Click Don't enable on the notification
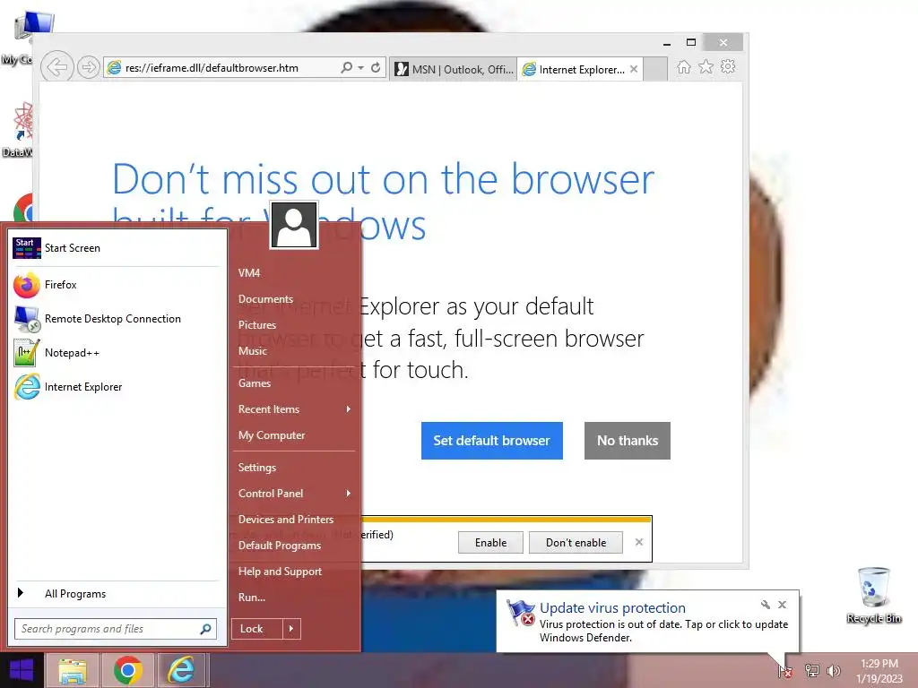 (x=576, y=543)
